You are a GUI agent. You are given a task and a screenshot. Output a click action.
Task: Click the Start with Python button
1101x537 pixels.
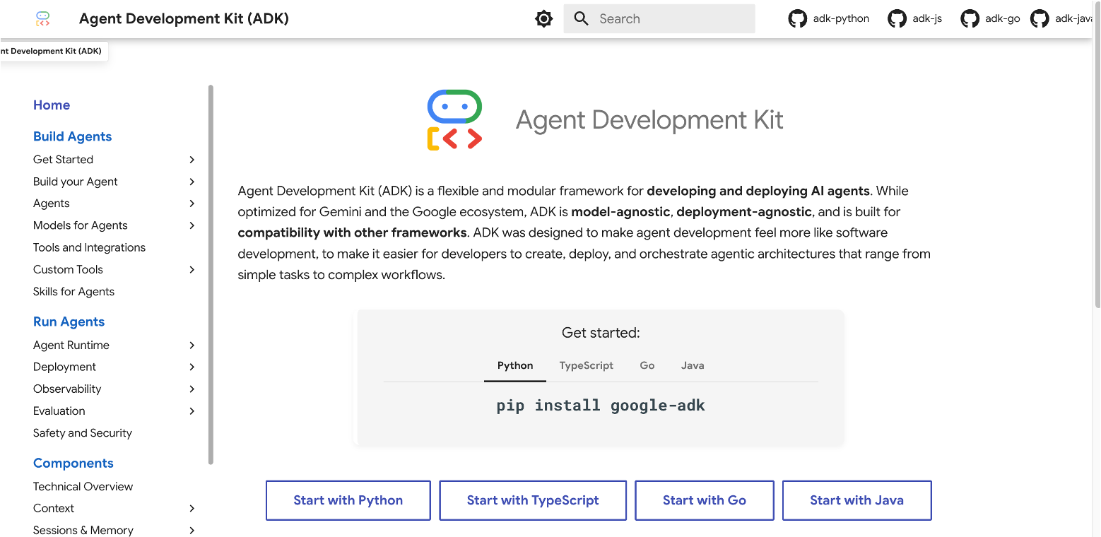coord(348,500)
